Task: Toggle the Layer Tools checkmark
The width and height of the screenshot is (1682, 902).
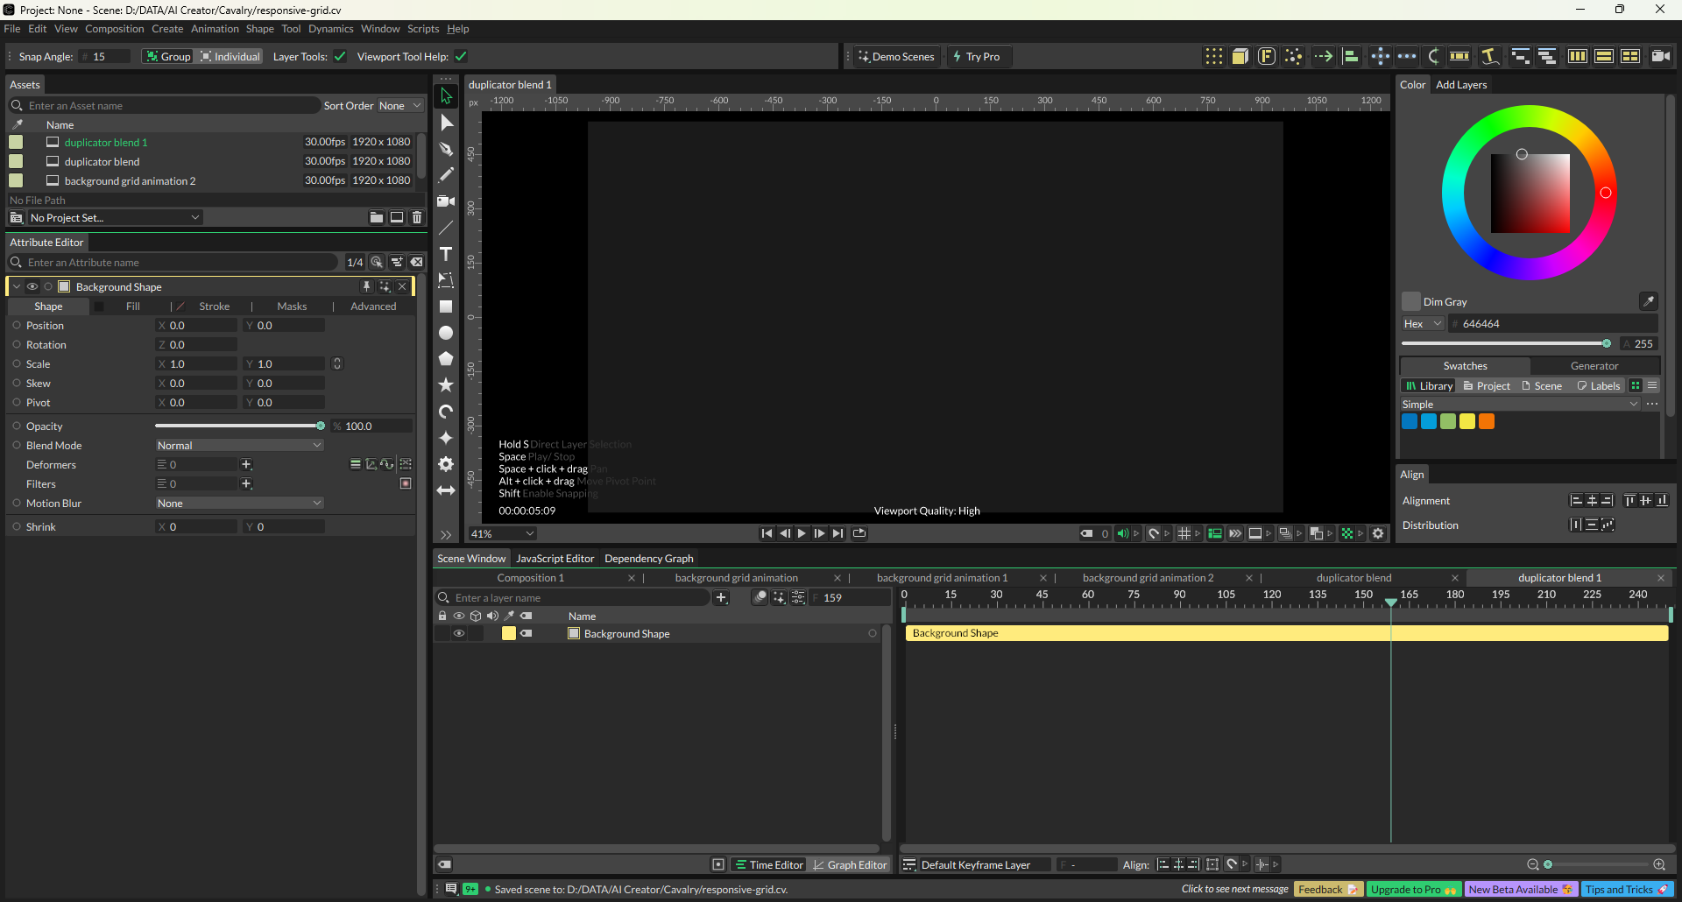Action: [340, 57]
